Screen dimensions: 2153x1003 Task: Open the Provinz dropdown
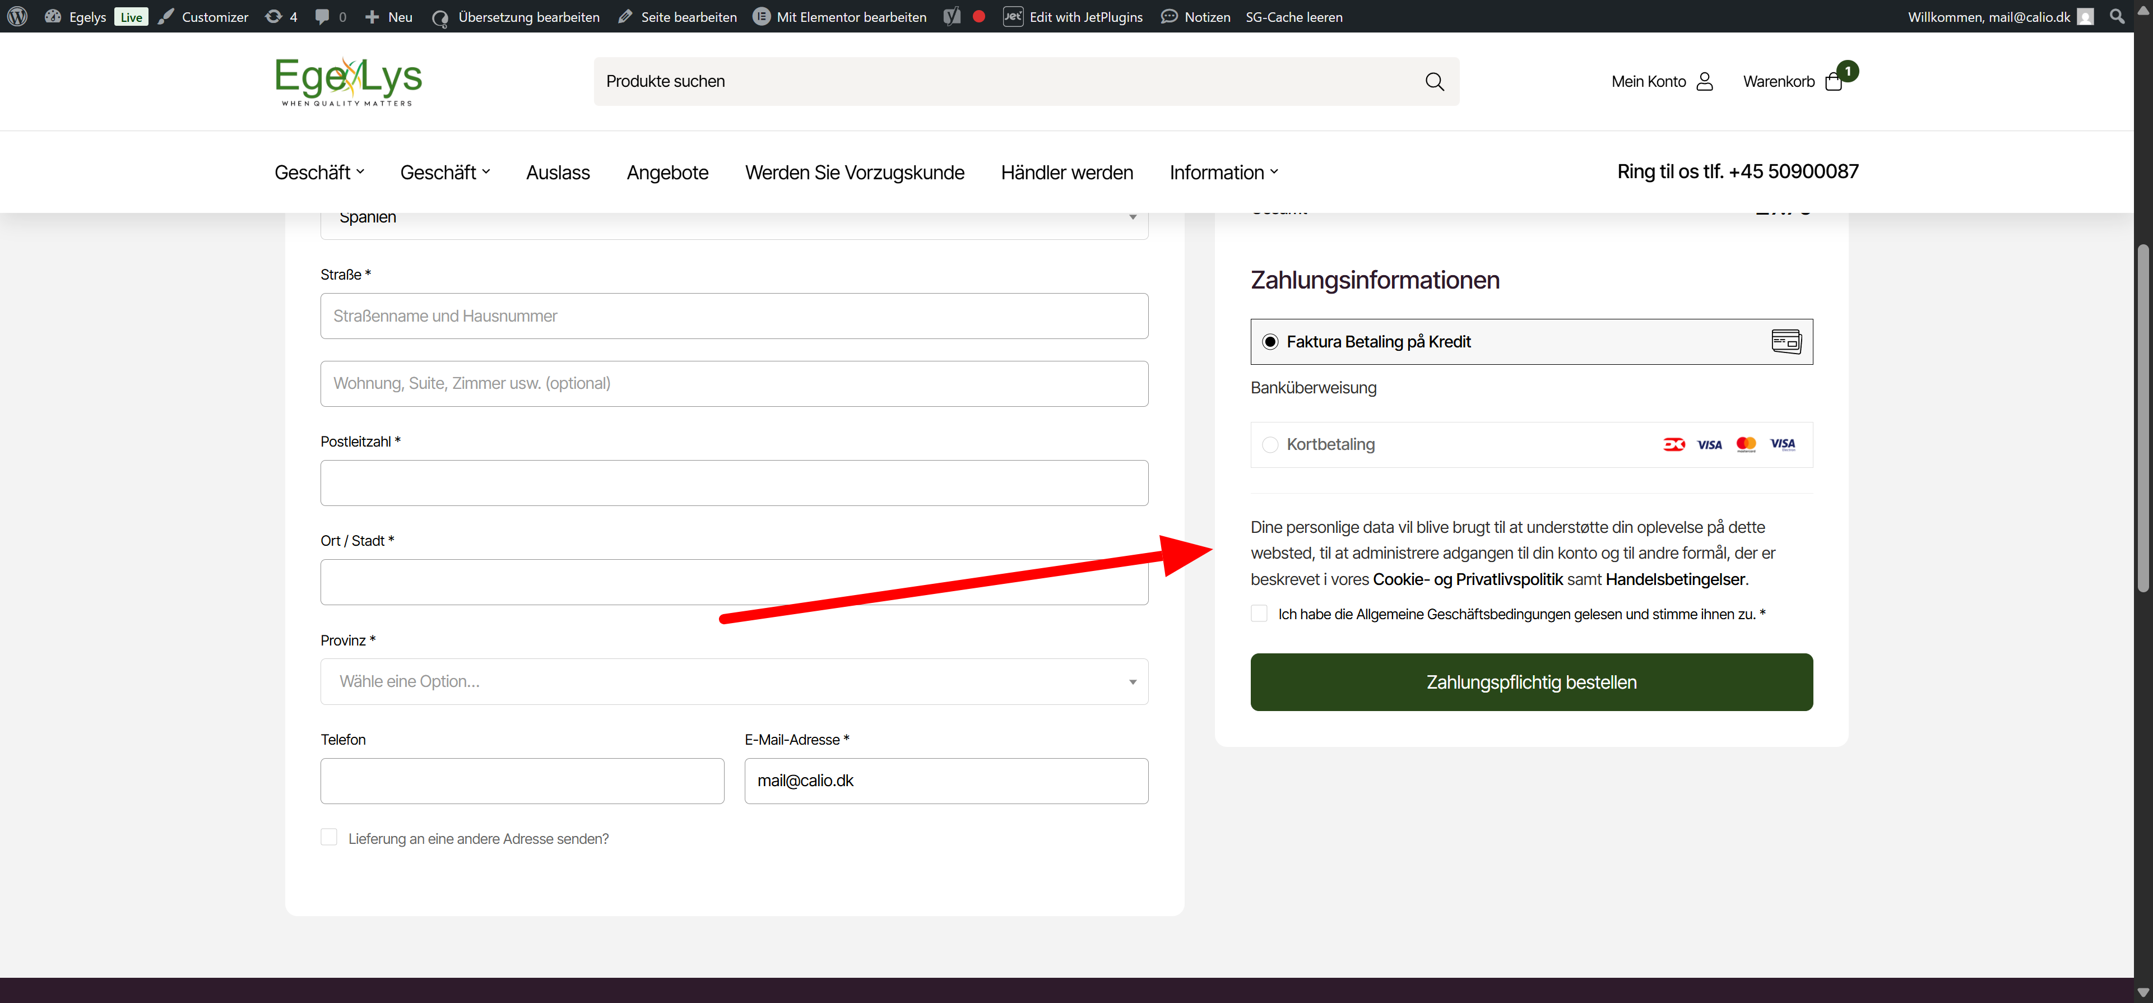click(x=733, y=681)
